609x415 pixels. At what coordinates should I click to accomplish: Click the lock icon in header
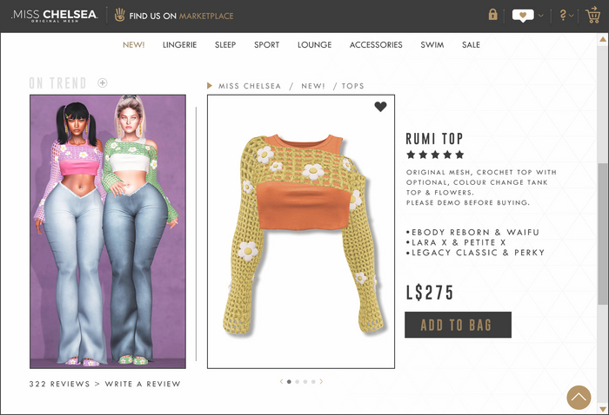pyautogui.click(x=493, y=15)
